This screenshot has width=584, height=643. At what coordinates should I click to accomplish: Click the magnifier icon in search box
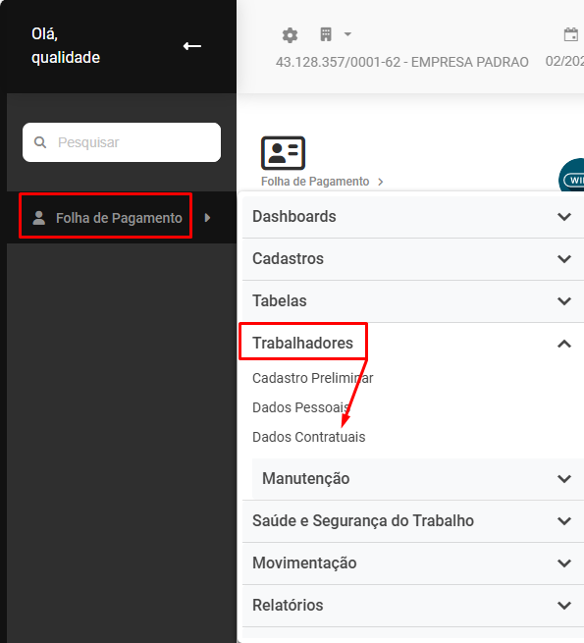point(40,142)
